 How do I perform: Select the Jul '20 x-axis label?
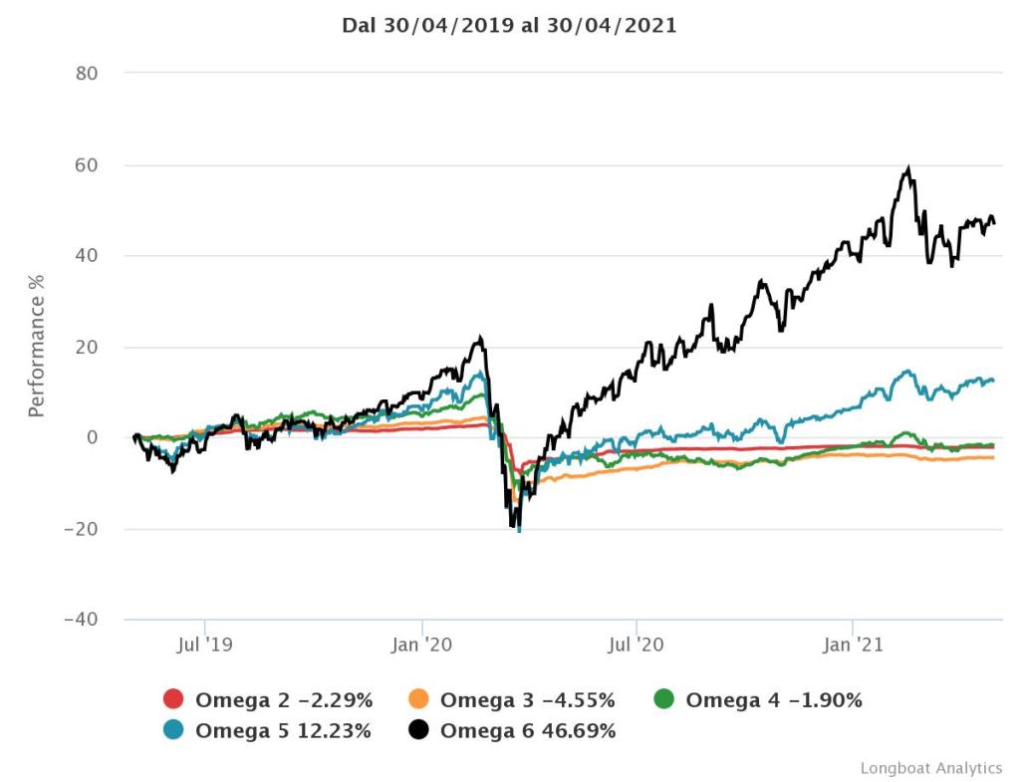[636, 646]
